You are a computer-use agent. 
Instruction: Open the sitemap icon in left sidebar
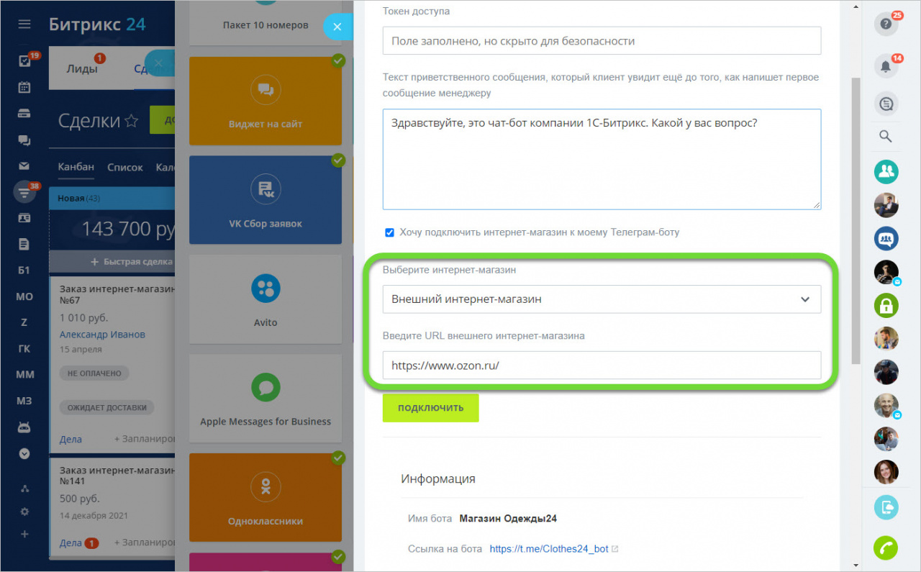click(x=24, y=489)
